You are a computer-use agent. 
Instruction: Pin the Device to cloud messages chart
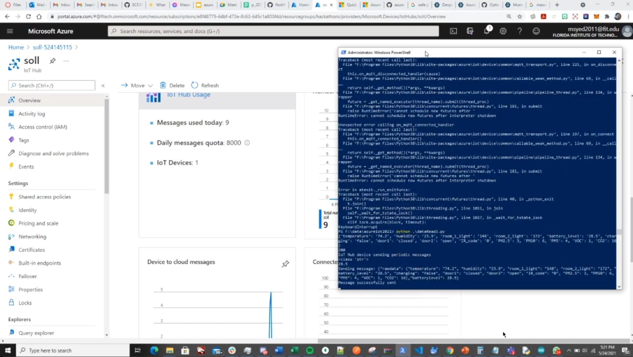(x=285, y=264)
